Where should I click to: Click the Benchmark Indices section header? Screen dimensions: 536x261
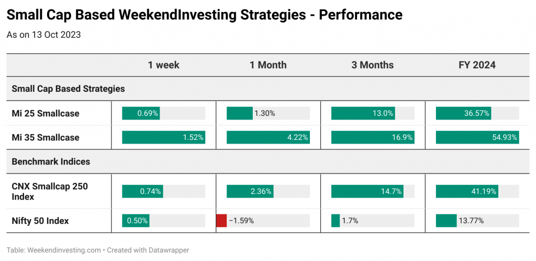[x=51, y=161]
